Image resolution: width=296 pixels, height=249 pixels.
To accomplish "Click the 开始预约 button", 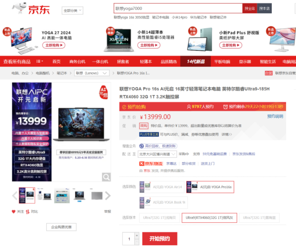I will point(160,239).
